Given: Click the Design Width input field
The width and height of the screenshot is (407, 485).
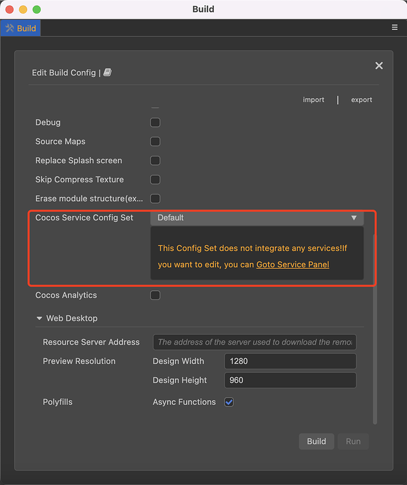Looking at the screenshot, I should click(x=290, y=361).
